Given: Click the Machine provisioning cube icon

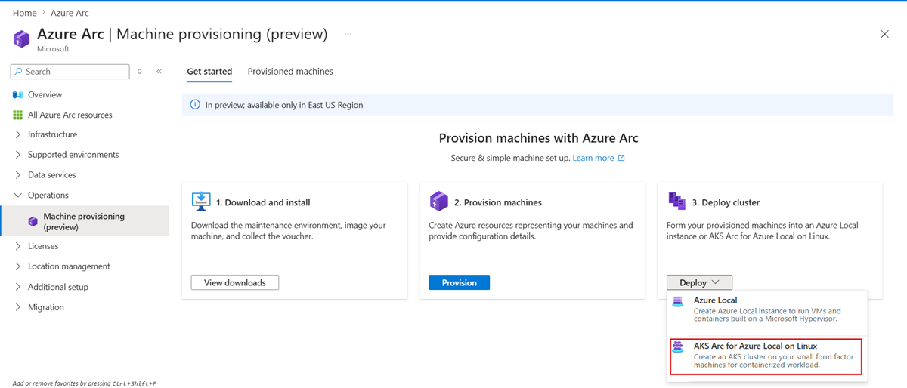Looking at the screenshot, I should click(x=33, y=221).
